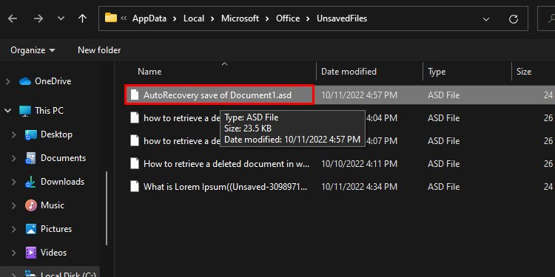Expand the Desktop tree node

[x=14, y=134]
